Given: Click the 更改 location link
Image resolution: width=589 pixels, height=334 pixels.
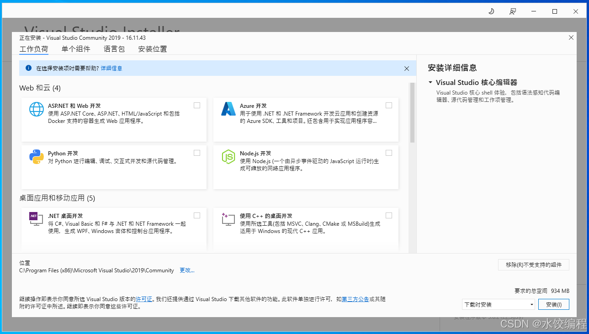Looking at the screenshot, I should click(187, 270).
